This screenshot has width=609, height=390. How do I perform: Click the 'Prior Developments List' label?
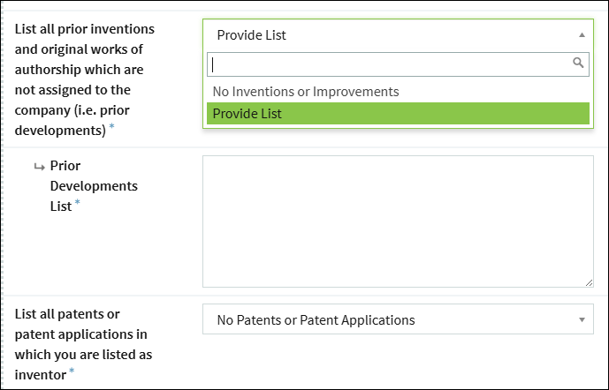click(x=94, y=185)
